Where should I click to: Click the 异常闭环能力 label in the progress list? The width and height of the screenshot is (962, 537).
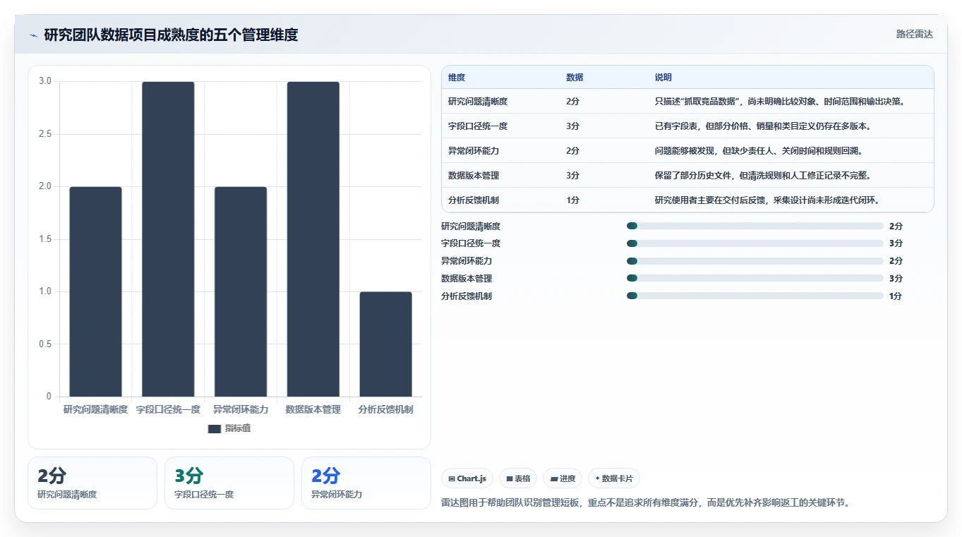tap(467, 261)
